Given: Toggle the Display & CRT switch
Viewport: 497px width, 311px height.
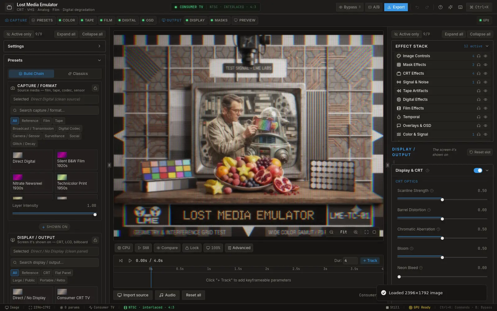Looking at the screenshot, I should (x=478, y=170).
